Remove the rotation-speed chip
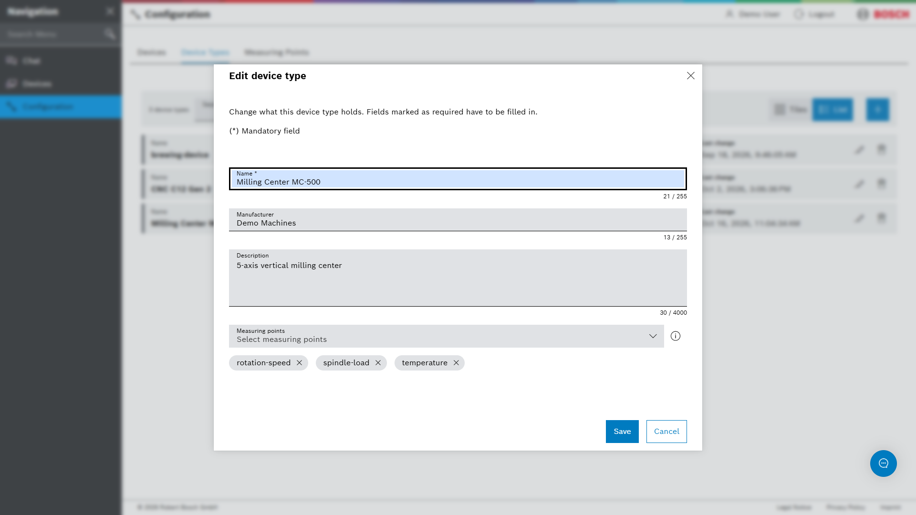Viewport: 916px width, 515px height. pos(299,363)
